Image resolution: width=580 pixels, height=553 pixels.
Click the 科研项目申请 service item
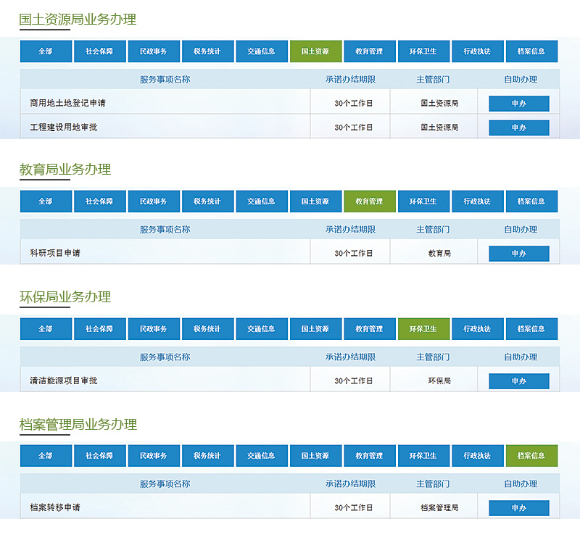point(55,254)
